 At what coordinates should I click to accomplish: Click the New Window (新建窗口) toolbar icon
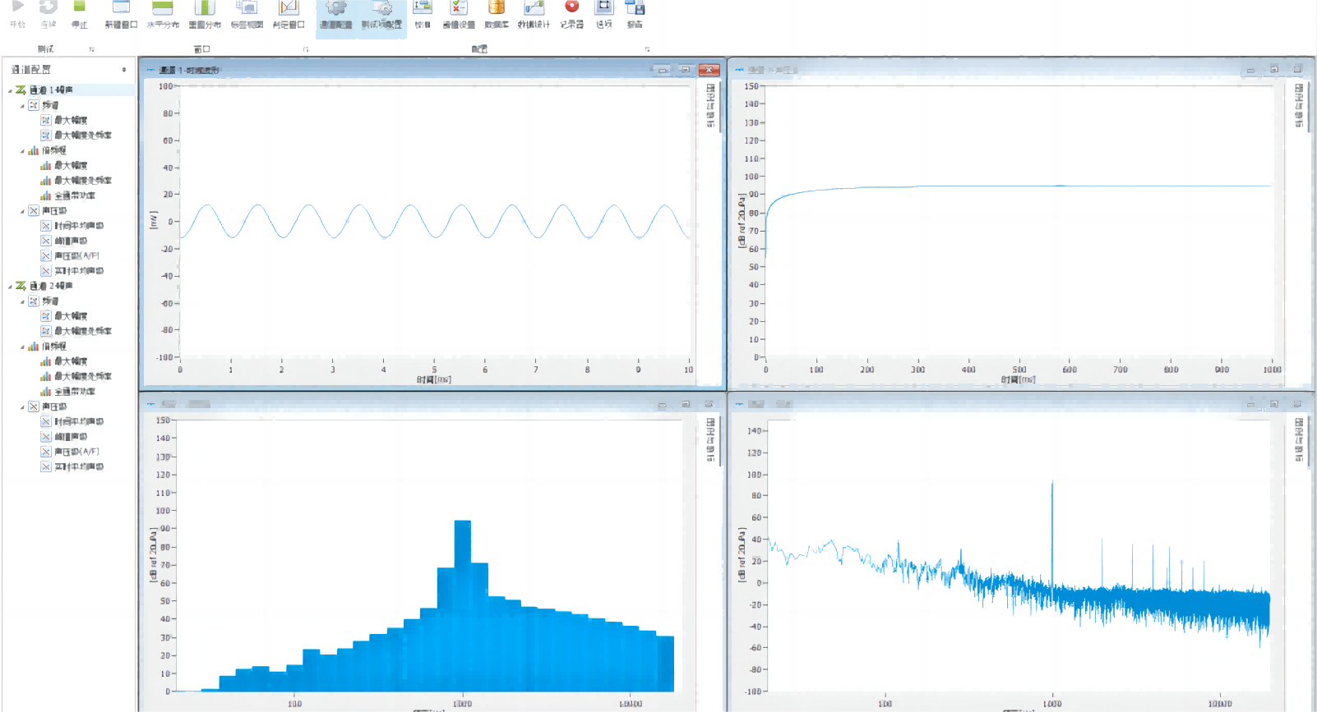[x=121, y=10]
